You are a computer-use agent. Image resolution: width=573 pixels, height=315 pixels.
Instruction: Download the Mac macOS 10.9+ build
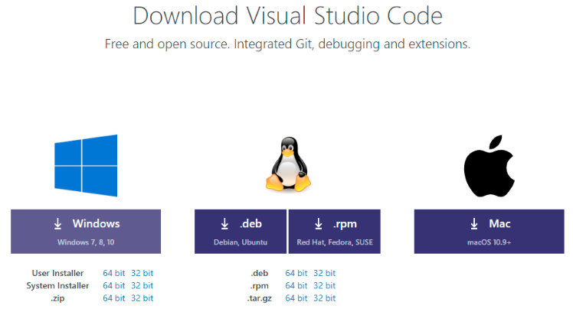489,232
